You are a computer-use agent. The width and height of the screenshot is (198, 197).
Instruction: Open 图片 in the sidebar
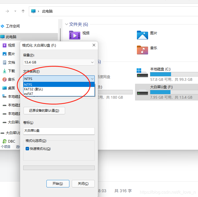[9, 54]
